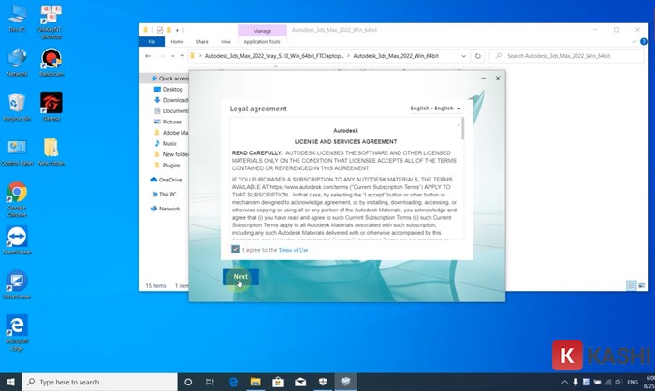The width and height of the screenshot is (655, 391).
Task: Open the TeamViewer desktop shortcut
Action: pyautogui.click(x=16, y=238)
